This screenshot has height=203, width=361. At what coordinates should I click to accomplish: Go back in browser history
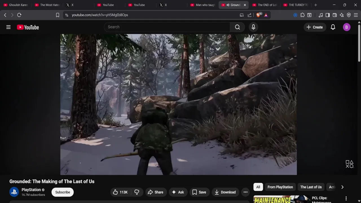pyautogui.click(x=5, y=15)
